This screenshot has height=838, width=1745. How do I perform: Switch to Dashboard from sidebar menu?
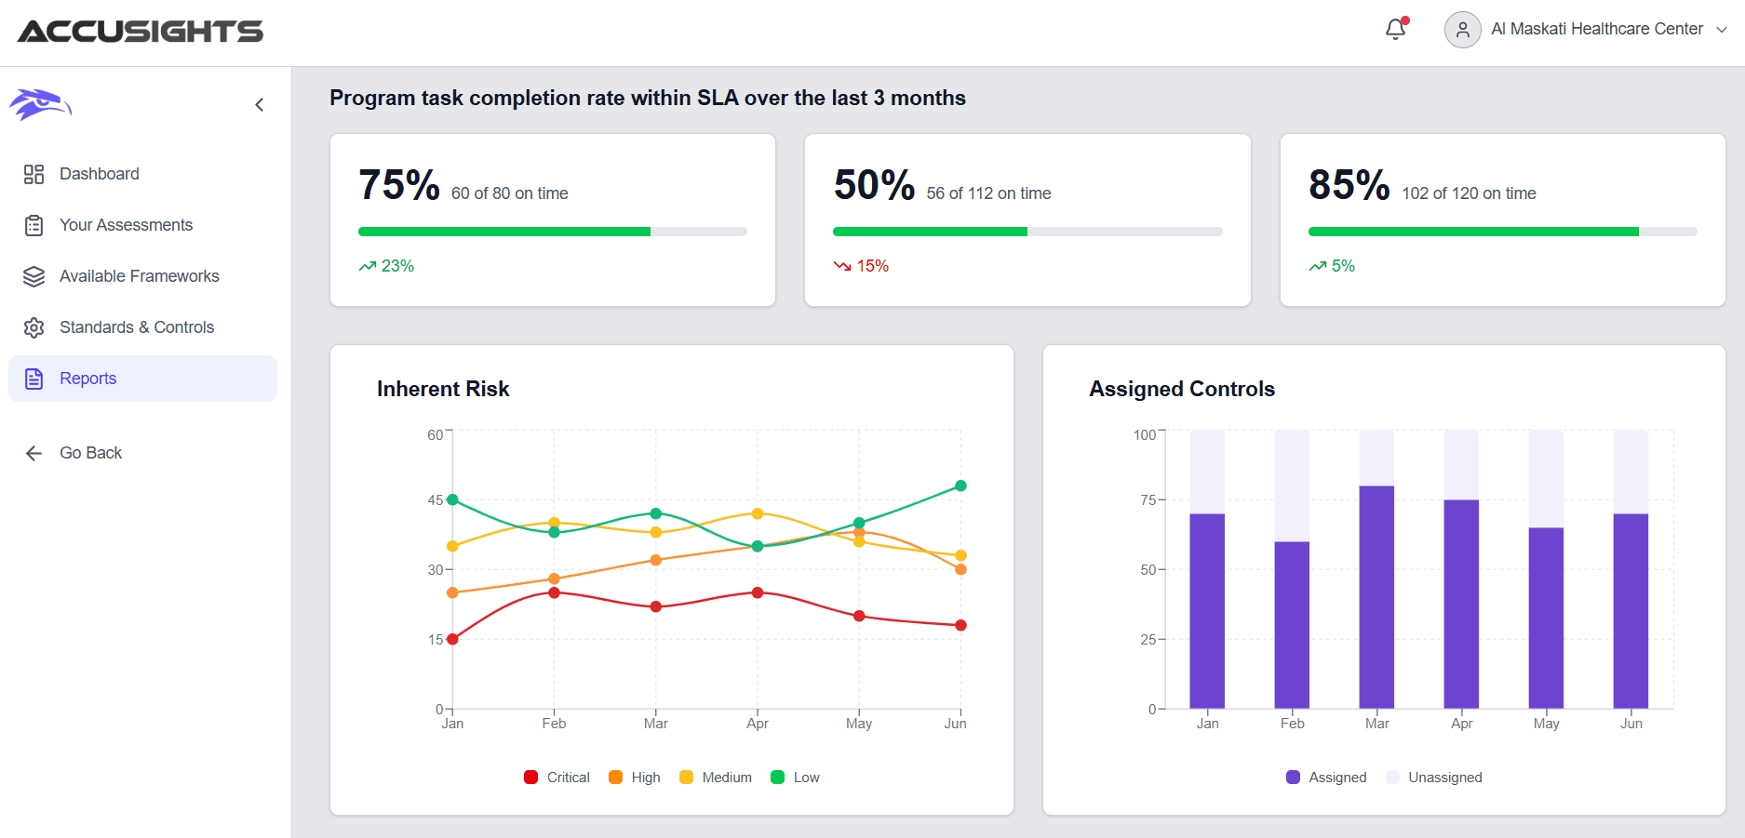pyautogui.click(x=100, y=174)
